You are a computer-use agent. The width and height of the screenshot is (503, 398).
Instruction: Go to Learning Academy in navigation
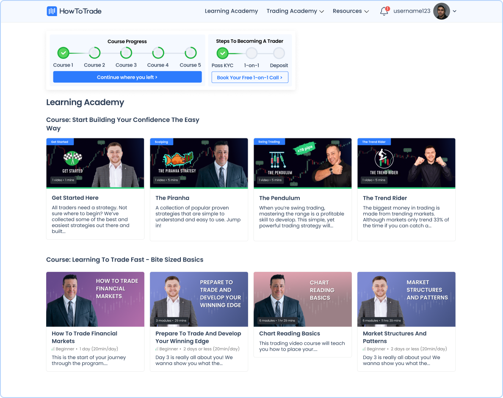point(231,11)
